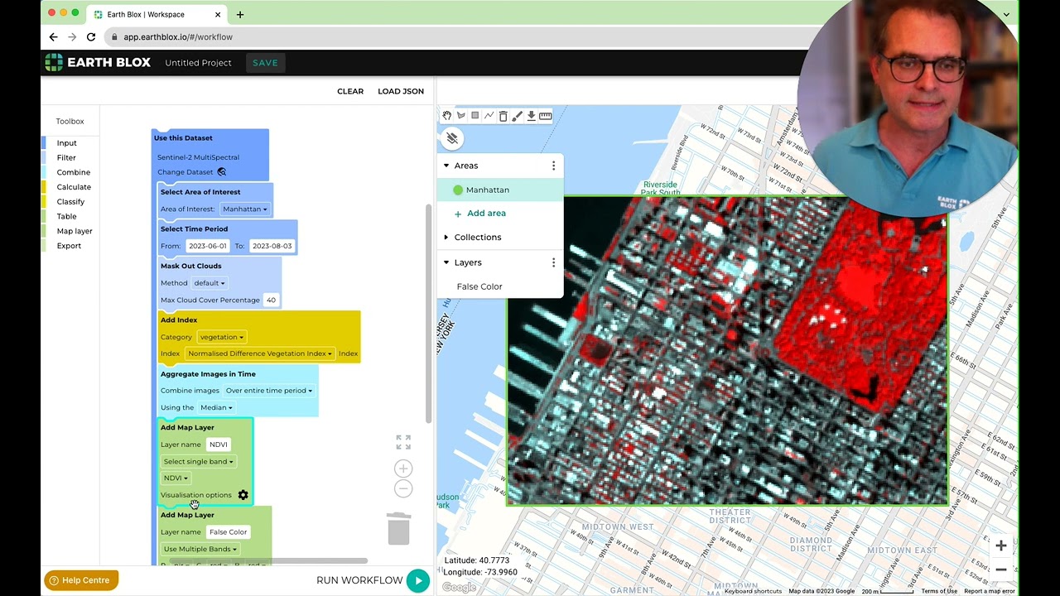Collapse the Areas section
The width and height of the screenshot is (1060, 596).
click(x=446, y=166)
